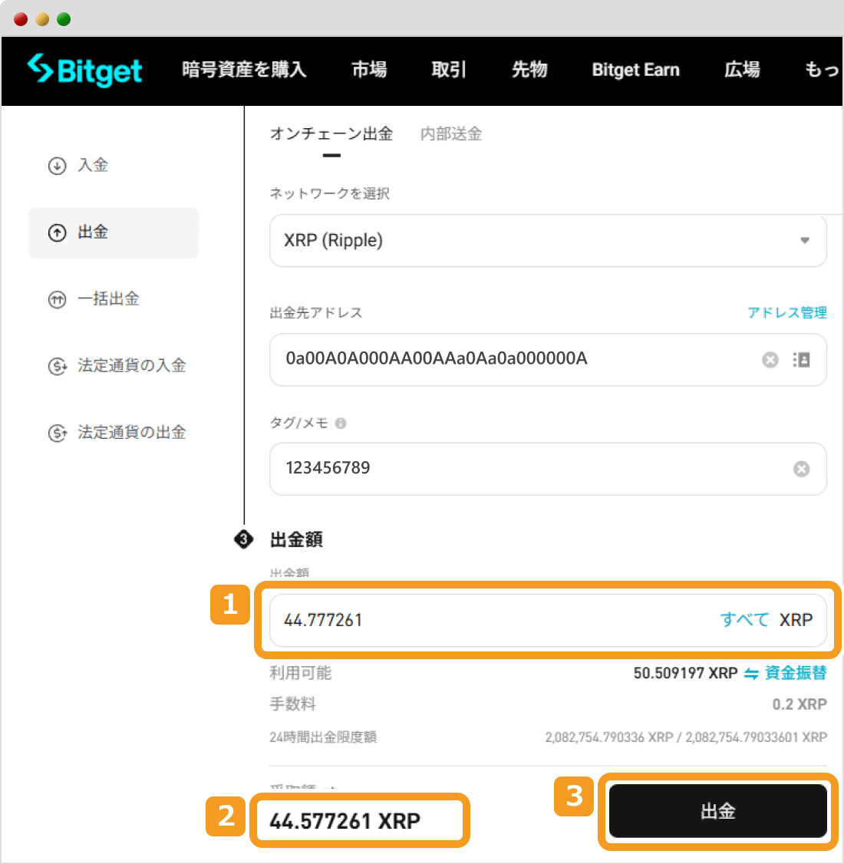Open アドレス管理 link
The image size is (844, 864).
[x=787, y=312]
